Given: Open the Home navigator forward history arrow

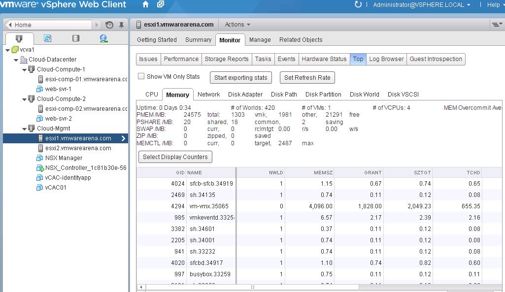Looking at the screenshot, I should point(96,25).
